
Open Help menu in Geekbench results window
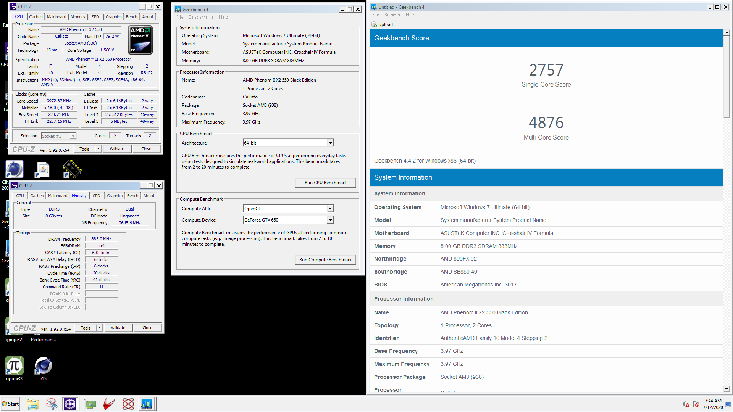coord(410,15)
